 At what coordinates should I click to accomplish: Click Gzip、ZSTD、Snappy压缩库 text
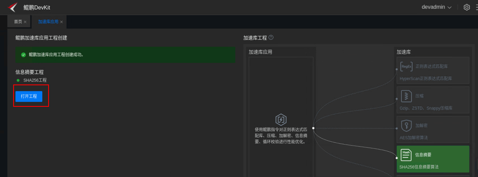coord(426,108)
